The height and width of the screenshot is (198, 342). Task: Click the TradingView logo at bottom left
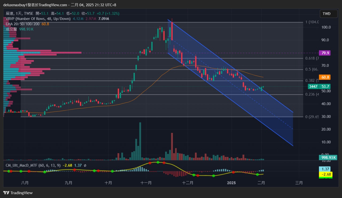[18, 193]
